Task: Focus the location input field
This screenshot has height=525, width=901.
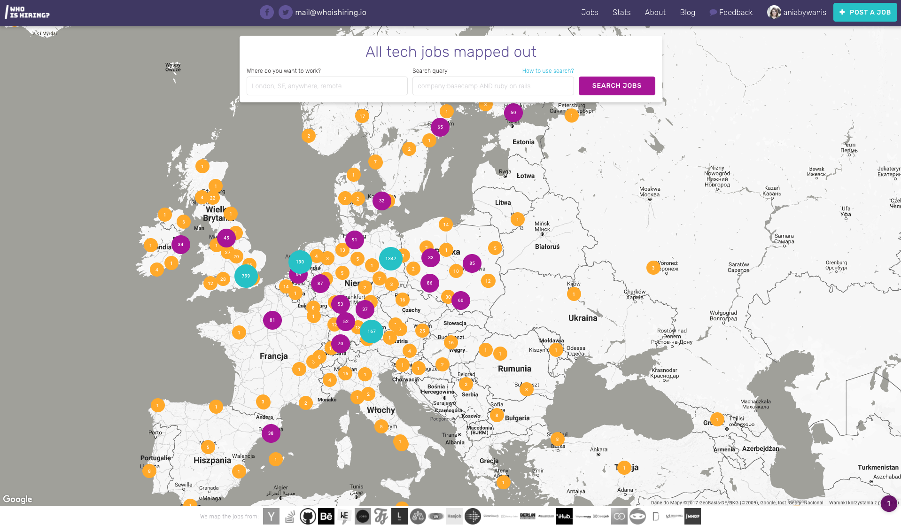Action: (x=327, y=86)
